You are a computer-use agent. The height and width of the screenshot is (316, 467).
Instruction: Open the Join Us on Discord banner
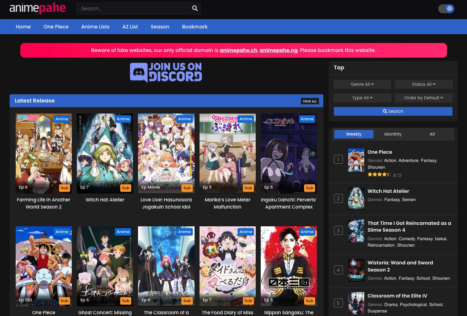pyautogui.click(x=166, y=73)
